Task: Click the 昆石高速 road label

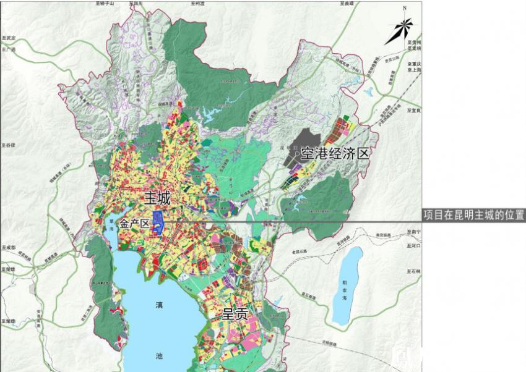Action: (x=309, y=297)
